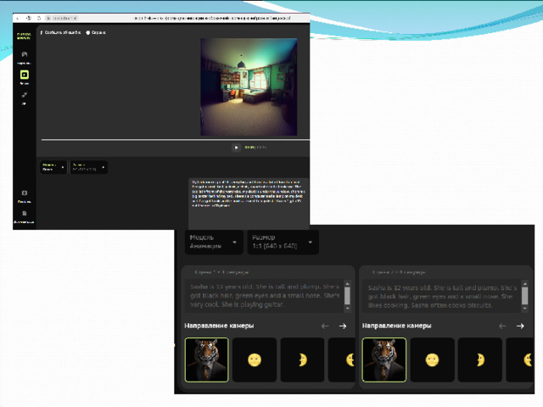Click Scene 2 'Направление камеры' heading

pos(397,326)
